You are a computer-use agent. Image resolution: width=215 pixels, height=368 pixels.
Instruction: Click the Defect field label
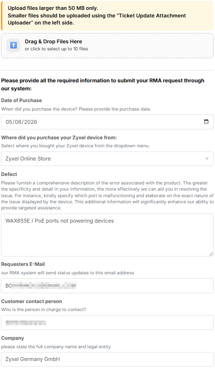[9, 175]
